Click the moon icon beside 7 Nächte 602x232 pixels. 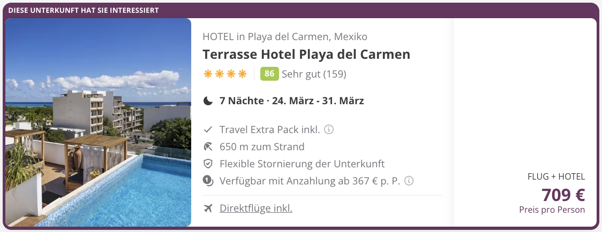coord(208,100)
